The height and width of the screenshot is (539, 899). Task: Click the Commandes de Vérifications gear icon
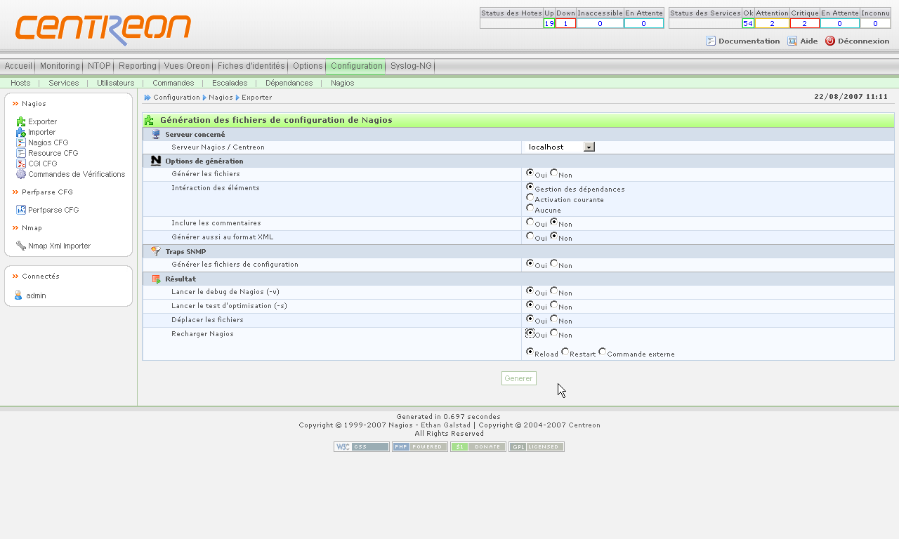20,174
